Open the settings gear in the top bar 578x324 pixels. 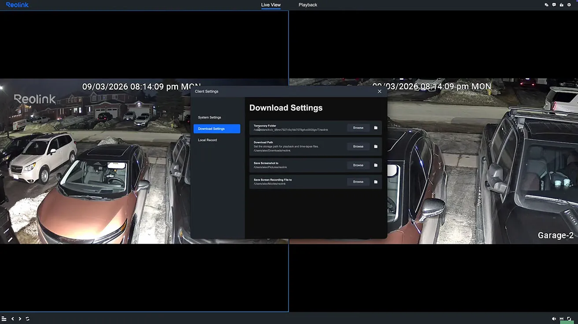coord(569,5)
